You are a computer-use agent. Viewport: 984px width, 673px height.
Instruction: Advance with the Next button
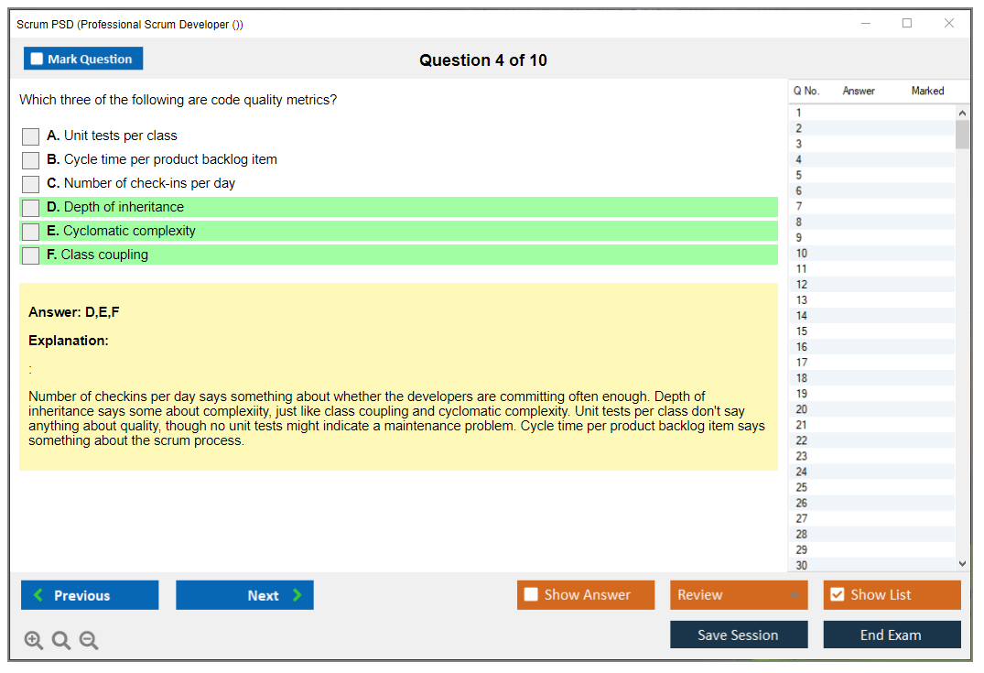(x=244, y=595)
